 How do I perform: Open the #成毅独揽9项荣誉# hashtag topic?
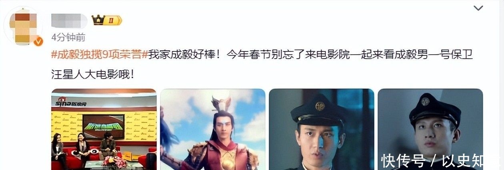(100, 55)
